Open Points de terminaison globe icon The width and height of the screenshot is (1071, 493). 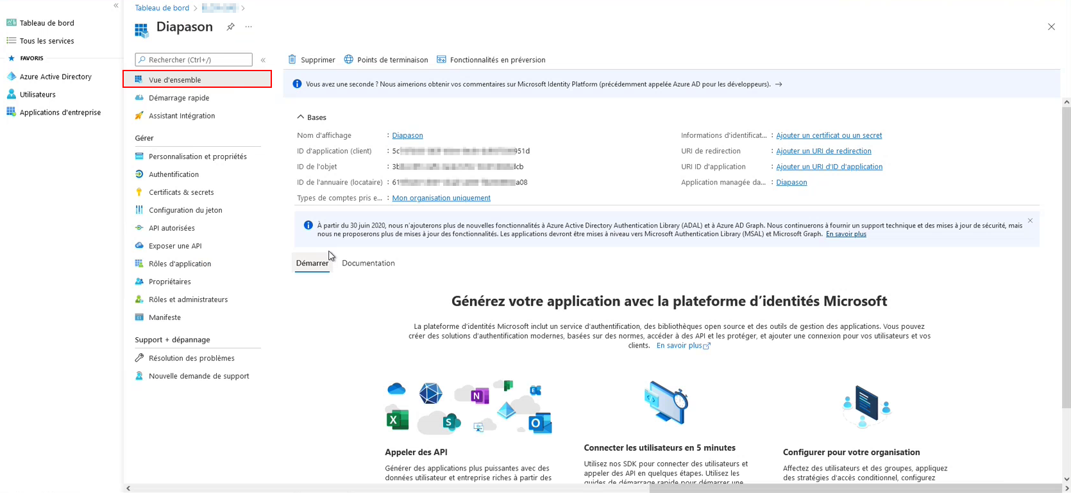[349, 60]
